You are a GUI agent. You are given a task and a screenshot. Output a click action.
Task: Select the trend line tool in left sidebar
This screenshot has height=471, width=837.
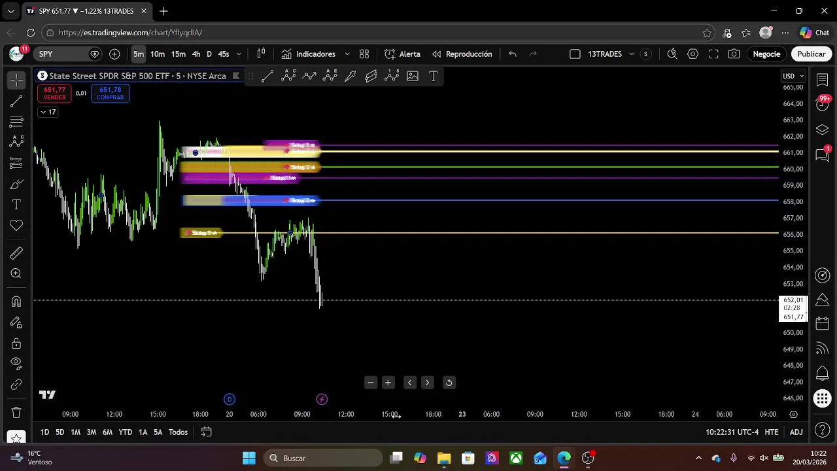[x=16, y=101]
